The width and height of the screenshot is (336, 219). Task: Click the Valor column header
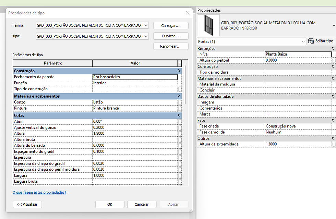click(x=135, y=63)
